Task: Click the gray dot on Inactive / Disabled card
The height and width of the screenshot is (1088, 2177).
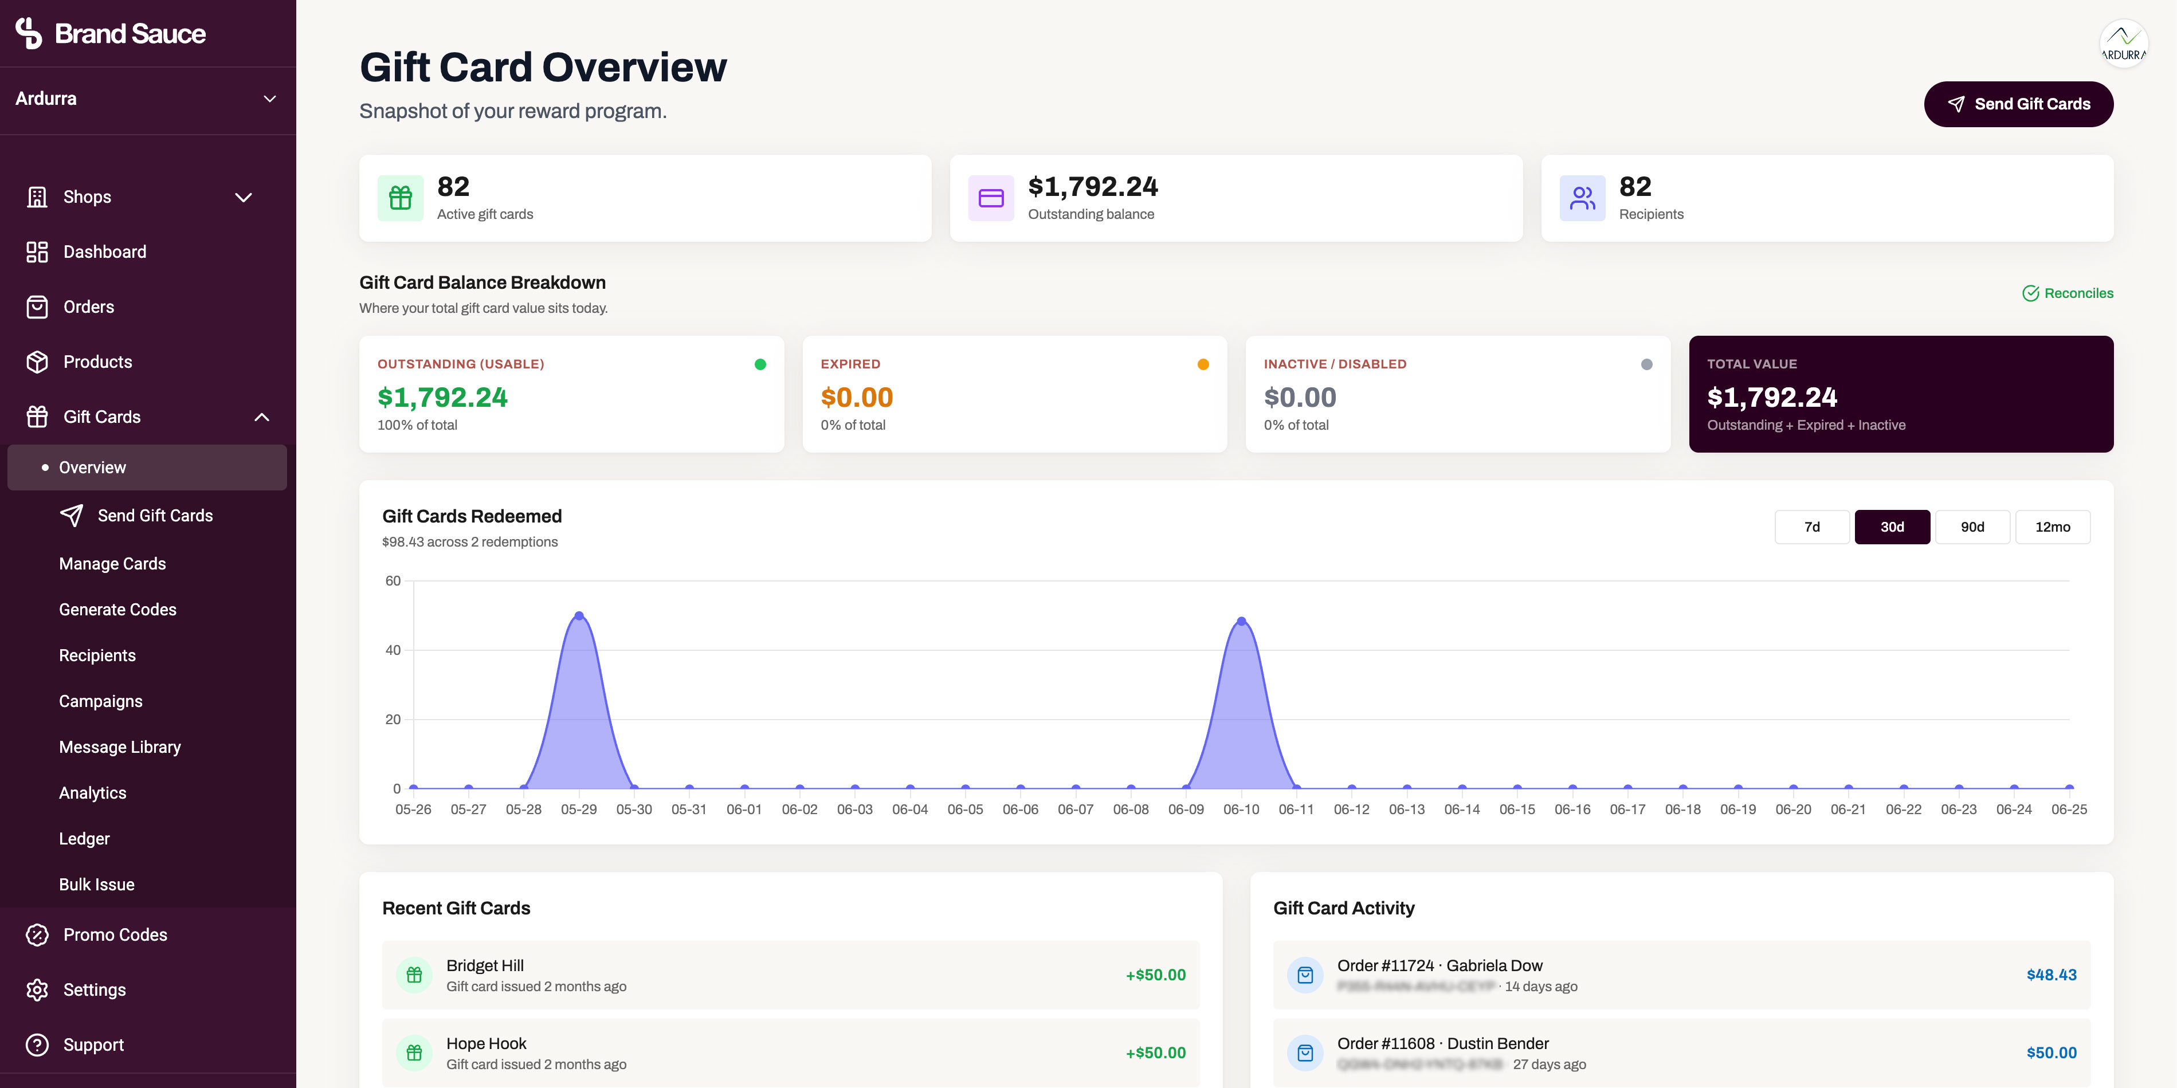Action: coord(1646,364)
